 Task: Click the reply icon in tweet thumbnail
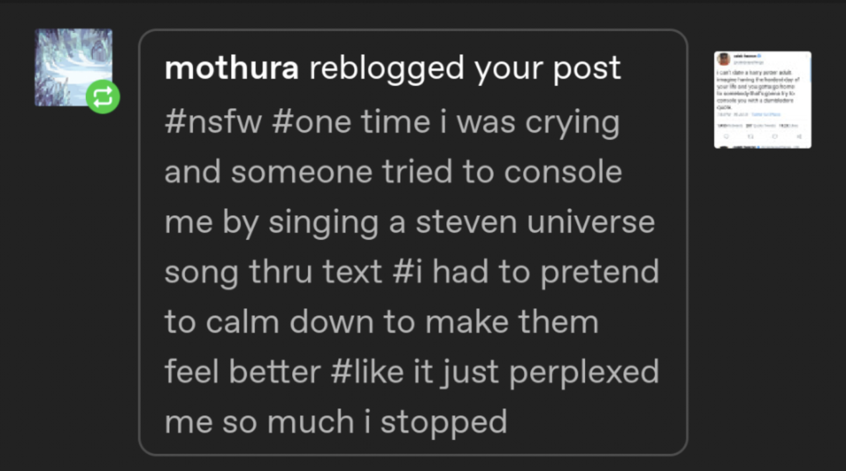click(x=726, y=136)
